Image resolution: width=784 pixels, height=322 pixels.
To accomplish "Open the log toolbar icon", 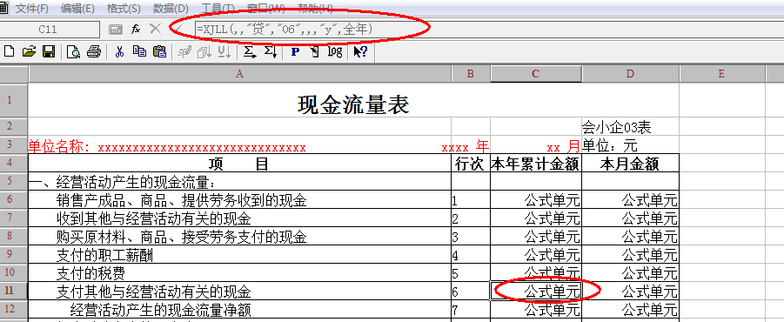I will coord(335,51).
